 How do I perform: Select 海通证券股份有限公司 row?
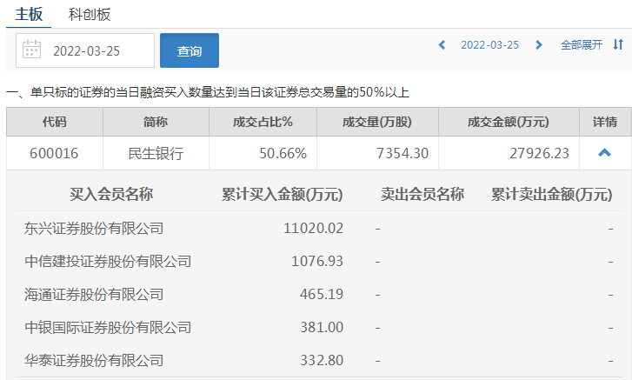[319, 295]
